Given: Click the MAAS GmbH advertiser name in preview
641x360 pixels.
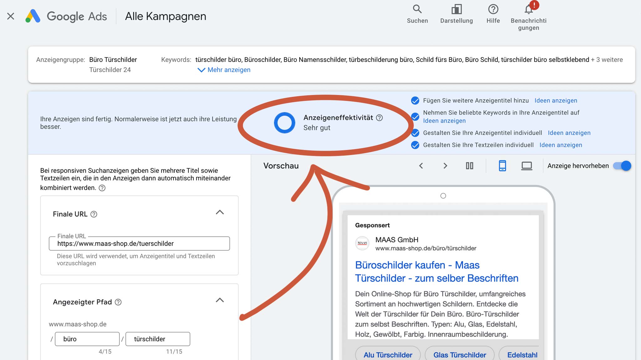Looking at the screenshot, I should tap(397, 240).
